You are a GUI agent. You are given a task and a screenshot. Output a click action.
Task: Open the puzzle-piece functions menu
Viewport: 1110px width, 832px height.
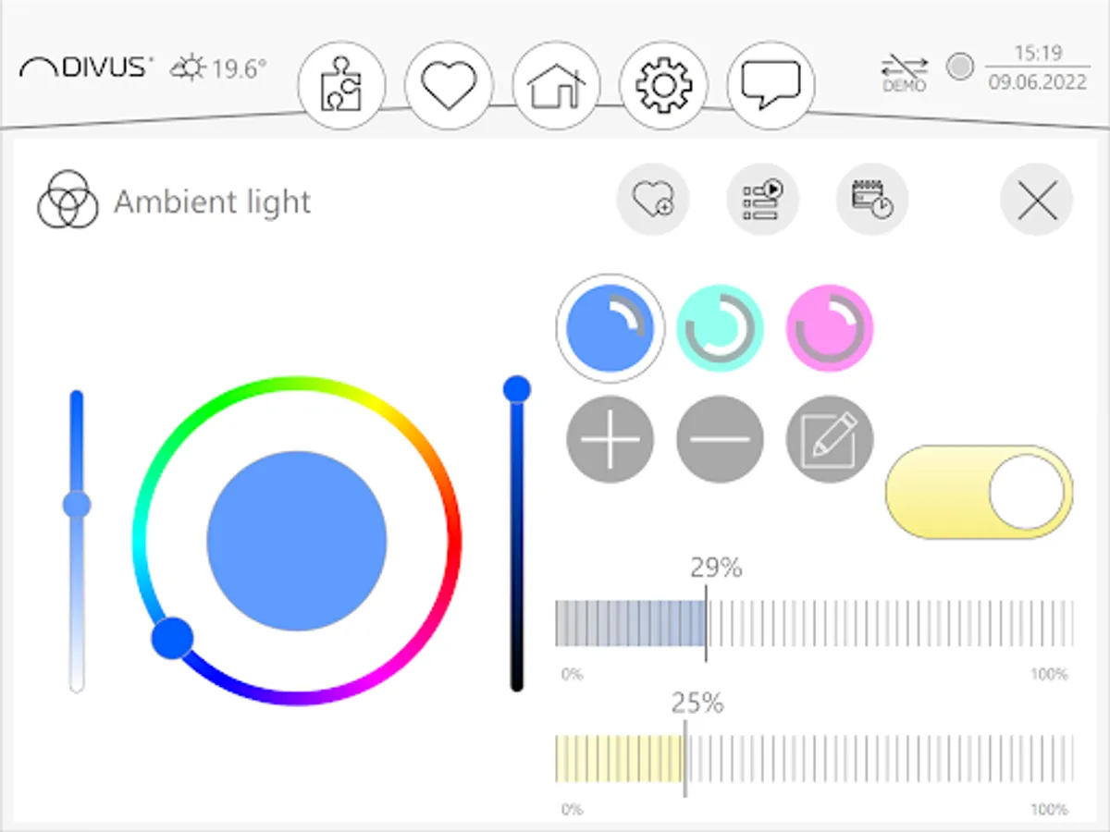341,85
